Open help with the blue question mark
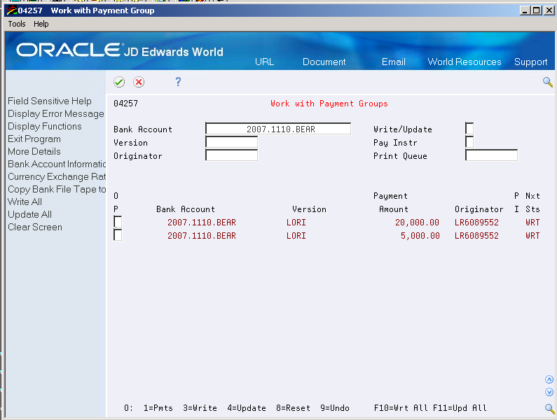557x420 pixels. [178, 82]
